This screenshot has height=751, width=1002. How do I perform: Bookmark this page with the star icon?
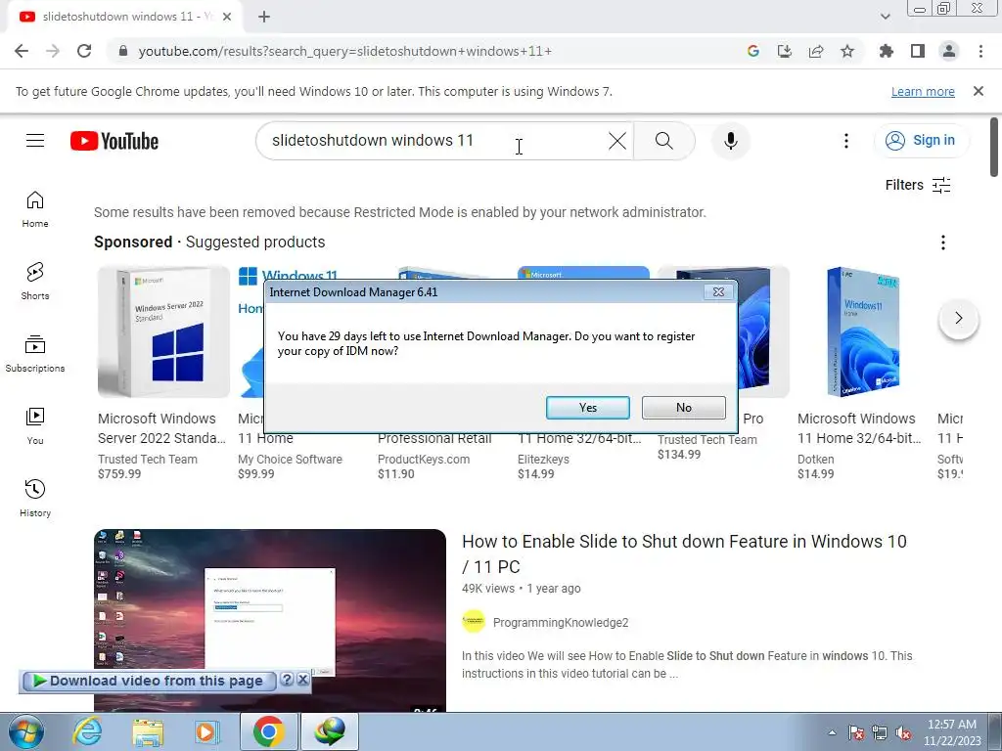(847, 51)
